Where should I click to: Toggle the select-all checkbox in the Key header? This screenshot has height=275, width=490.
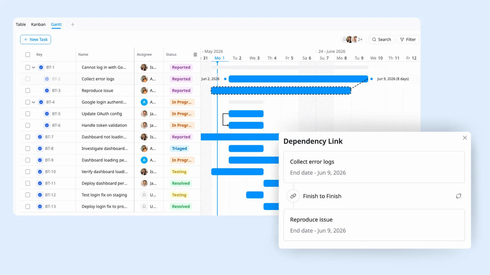click(28, 54)
